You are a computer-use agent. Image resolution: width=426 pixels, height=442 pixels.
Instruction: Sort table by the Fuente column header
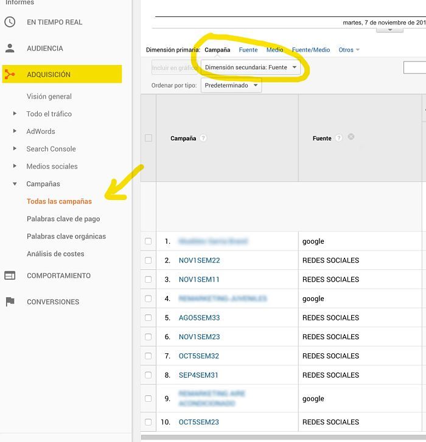click(322, 139)
